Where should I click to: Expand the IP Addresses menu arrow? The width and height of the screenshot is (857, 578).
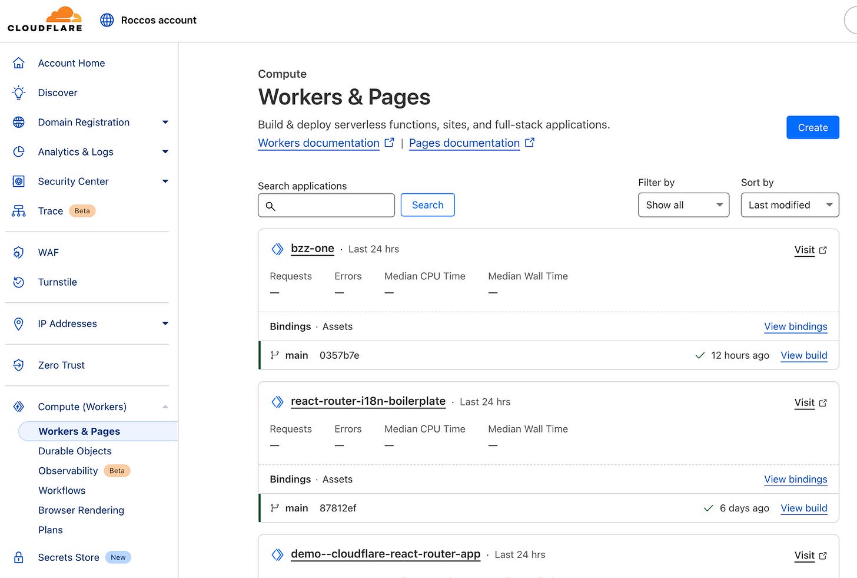pyautogui.click(x=165, y=323)
